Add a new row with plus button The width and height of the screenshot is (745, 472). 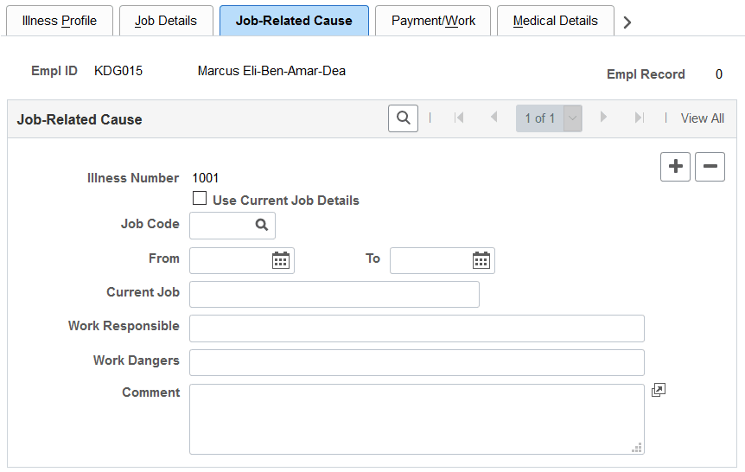675,166
